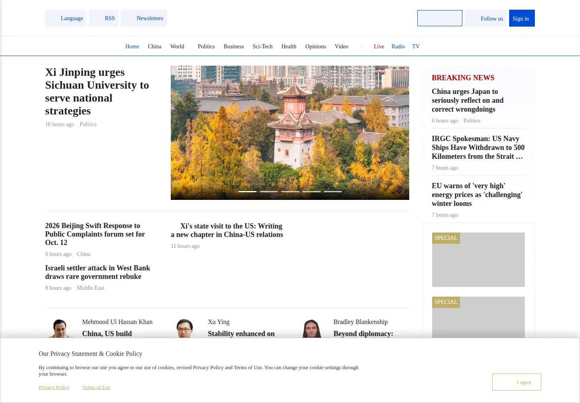Image resolution: width=580 pixels, height=403 pixels.
Task: Open the Health section
Action: pos(289,46)
